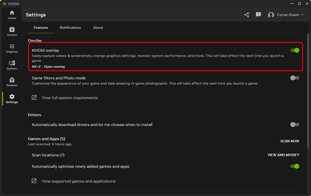Image resolution: width=311 pixels, height=196 pixels.
Task: Open the Home section in sidebar
Action: point(12,15)
